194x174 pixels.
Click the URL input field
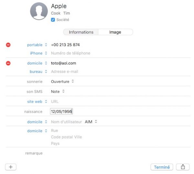click(x=55, y=102)
